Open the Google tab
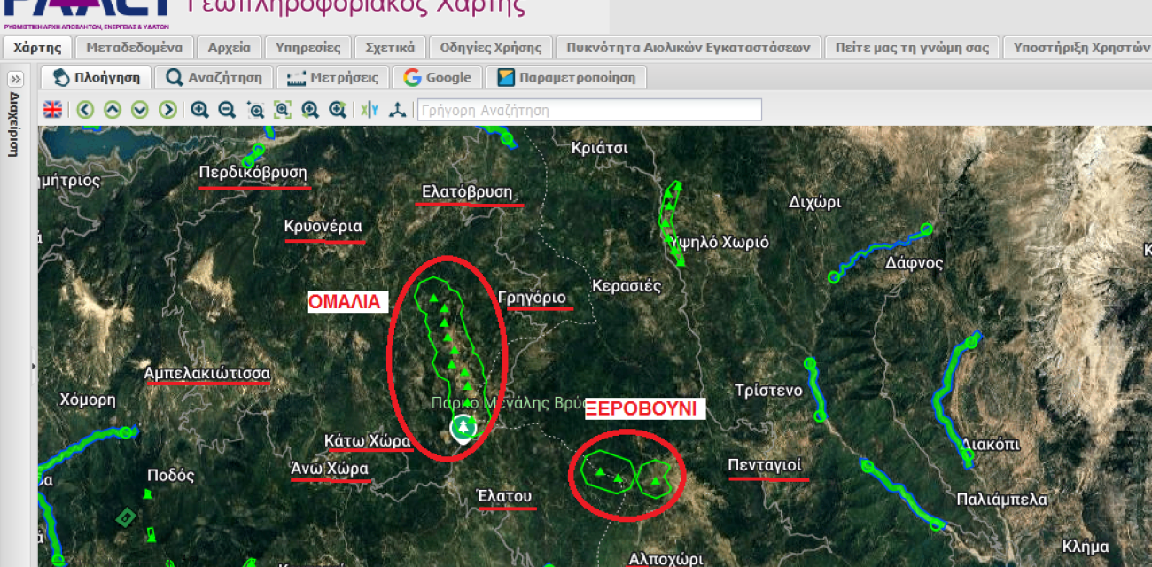Image resolution: width=1152 pixels, height=567 pixels. 438,78
